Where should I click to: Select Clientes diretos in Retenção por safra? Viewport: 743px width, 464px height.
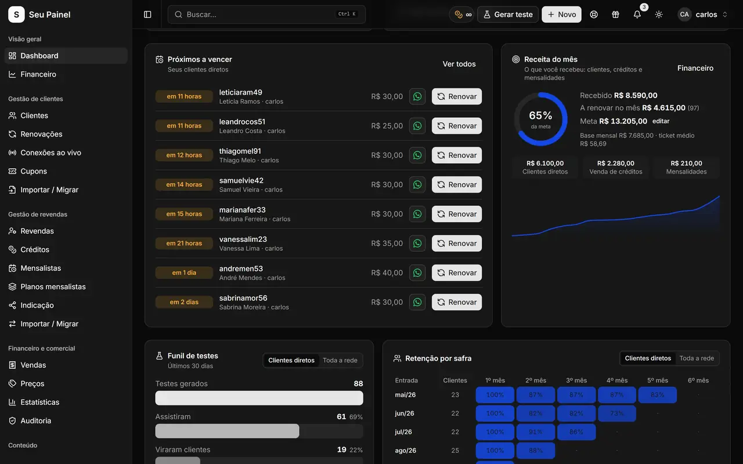click(648, 358)
